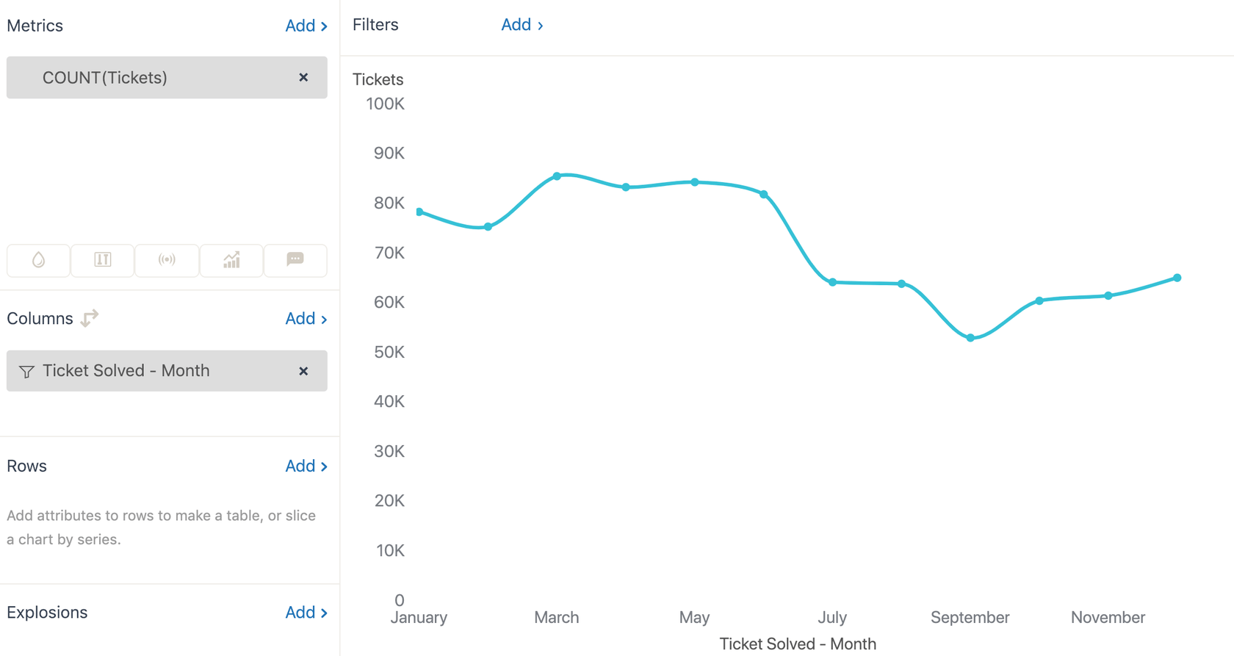Viewport: 1234px width, 656px height.
Task: Click the funnel filter icon on Ticket Solved - Month
Action: click(x=26, y=371)
